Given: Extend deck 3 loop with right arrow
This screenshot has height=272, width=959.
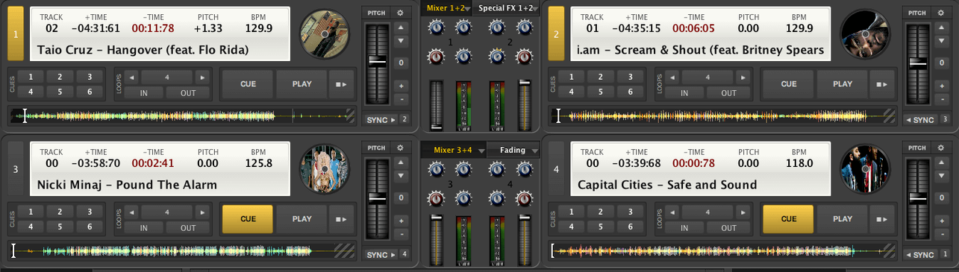Looking at the screenshot, I should click(x=202, y=212).
